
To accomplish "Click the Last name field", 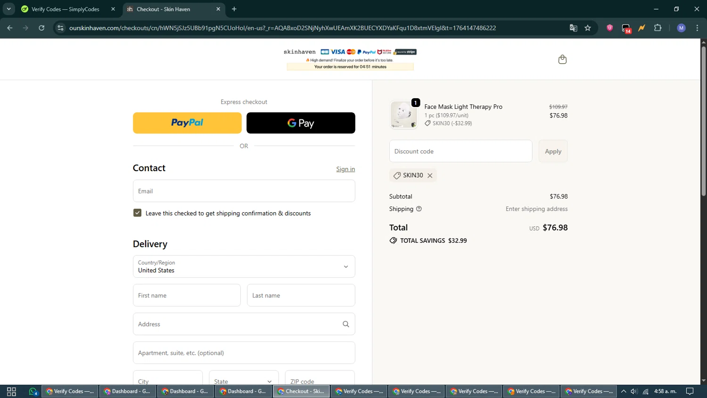I will (301, 295).
